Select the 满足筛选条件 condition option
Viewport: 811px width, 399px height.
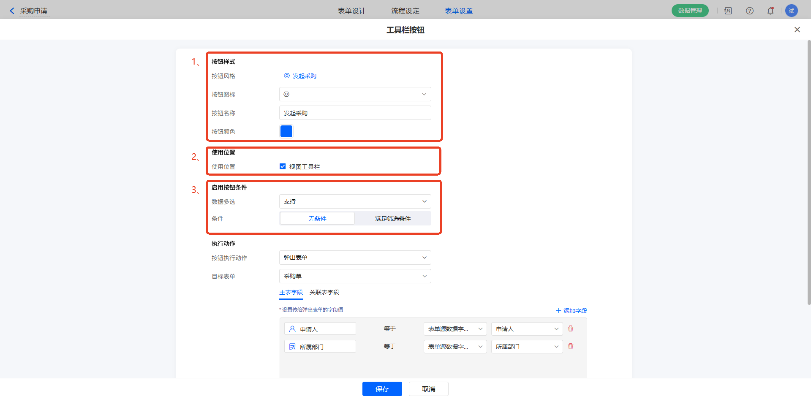point(393,218)
